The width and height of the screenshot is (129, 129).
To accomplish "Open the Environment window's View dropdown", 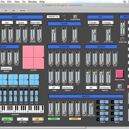I will 15,10.
